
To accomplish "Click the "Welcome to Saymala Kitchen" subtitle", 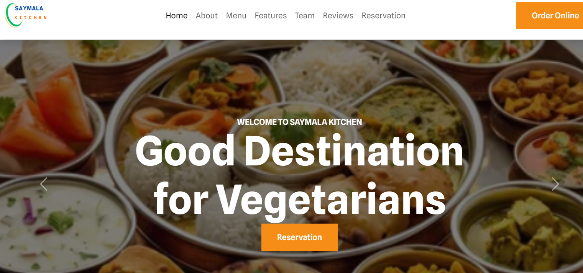I will 299,122.
